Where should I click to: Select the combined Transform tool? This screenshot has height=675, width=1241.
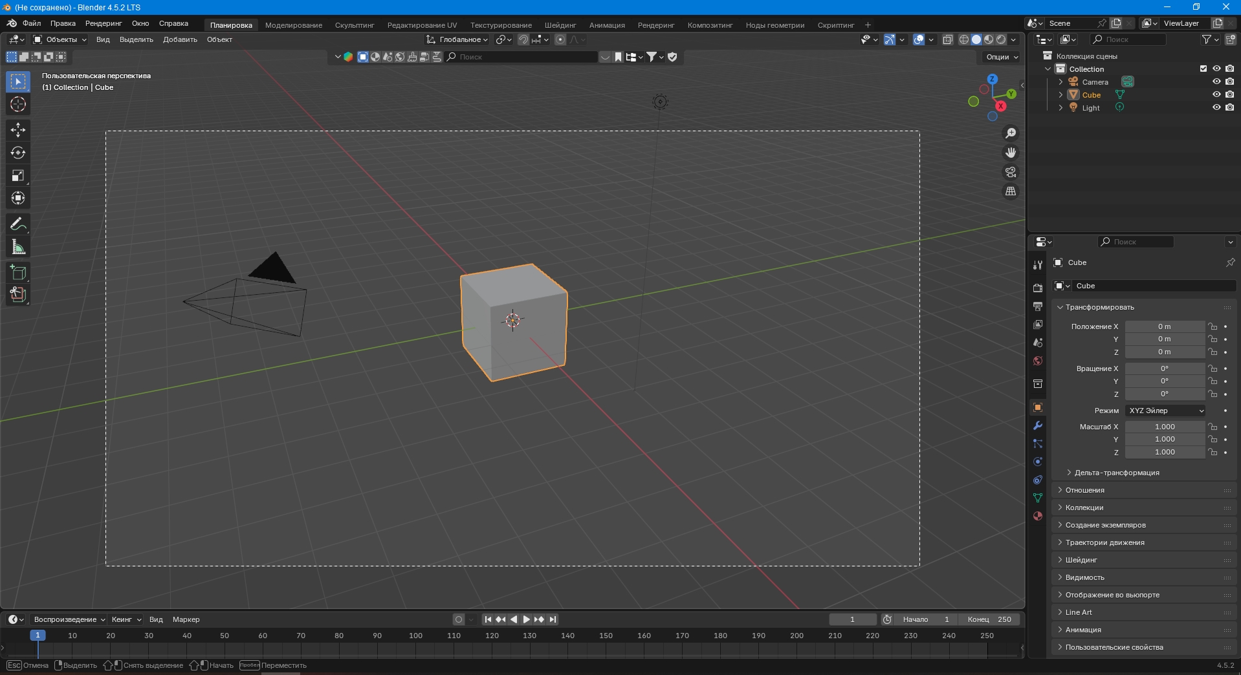[x=18, y=198]
